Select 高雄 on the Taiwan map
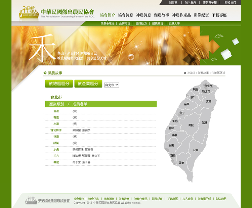Image resolution: width=252 pixels, height=208 pixels. click(173, 156)
